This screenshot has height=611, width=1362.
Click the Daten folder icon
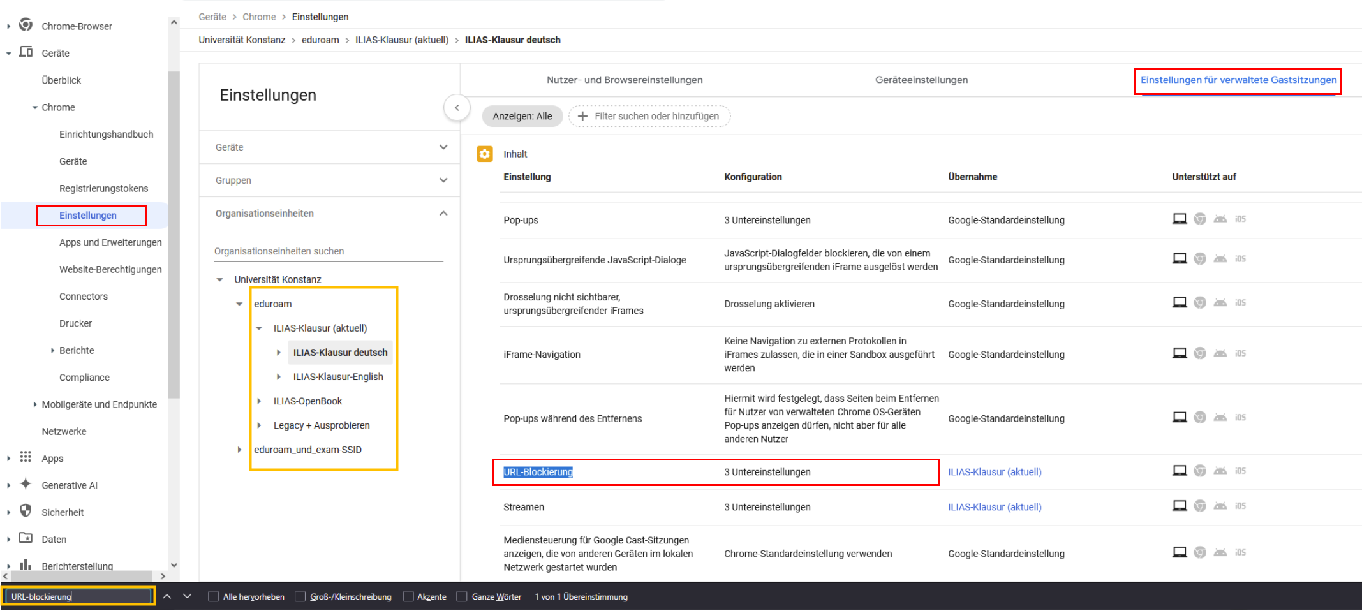point(26,538)
